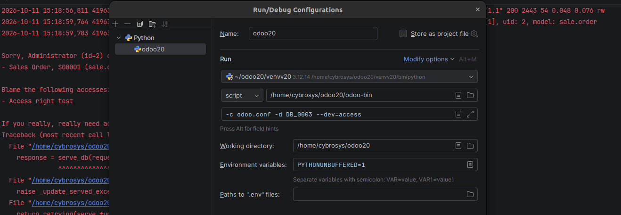Change the script or module selector dropdown
The width and height of the screenshot is (621, 215).
(242, 95)
